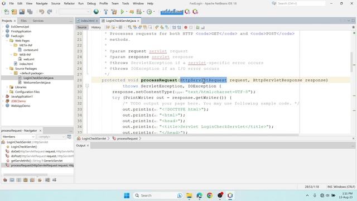Switch to the Files tab
357x201 pixels.
tap(23, 21)
